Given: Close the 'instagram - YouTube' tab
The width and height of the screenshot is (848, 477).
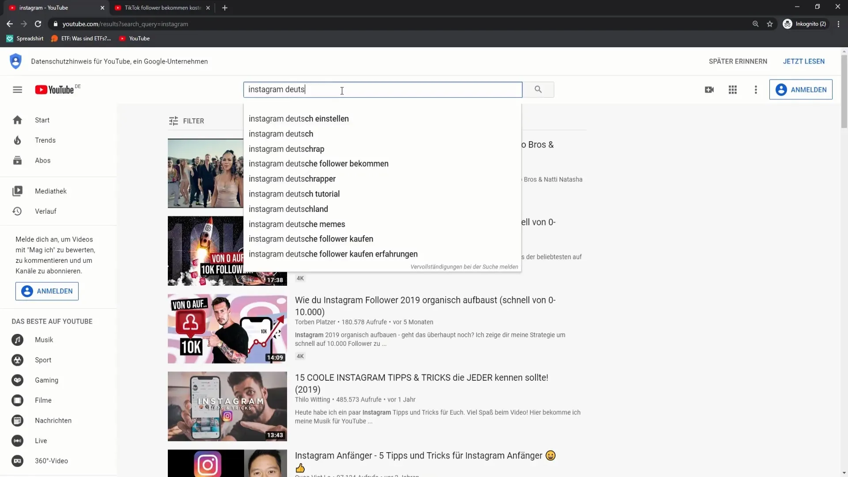Looking at the screenshot, I should 102,8.
